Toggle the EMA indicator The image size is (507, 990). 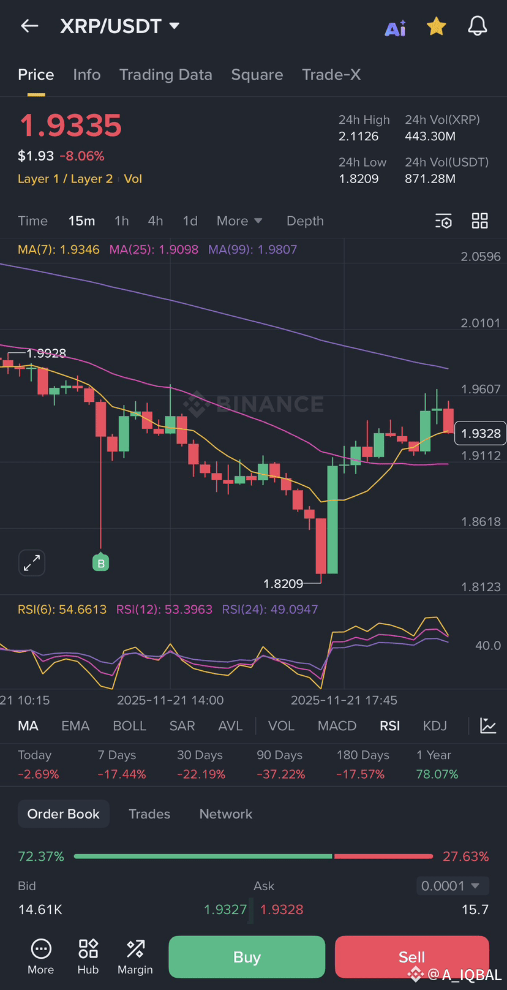75,726
